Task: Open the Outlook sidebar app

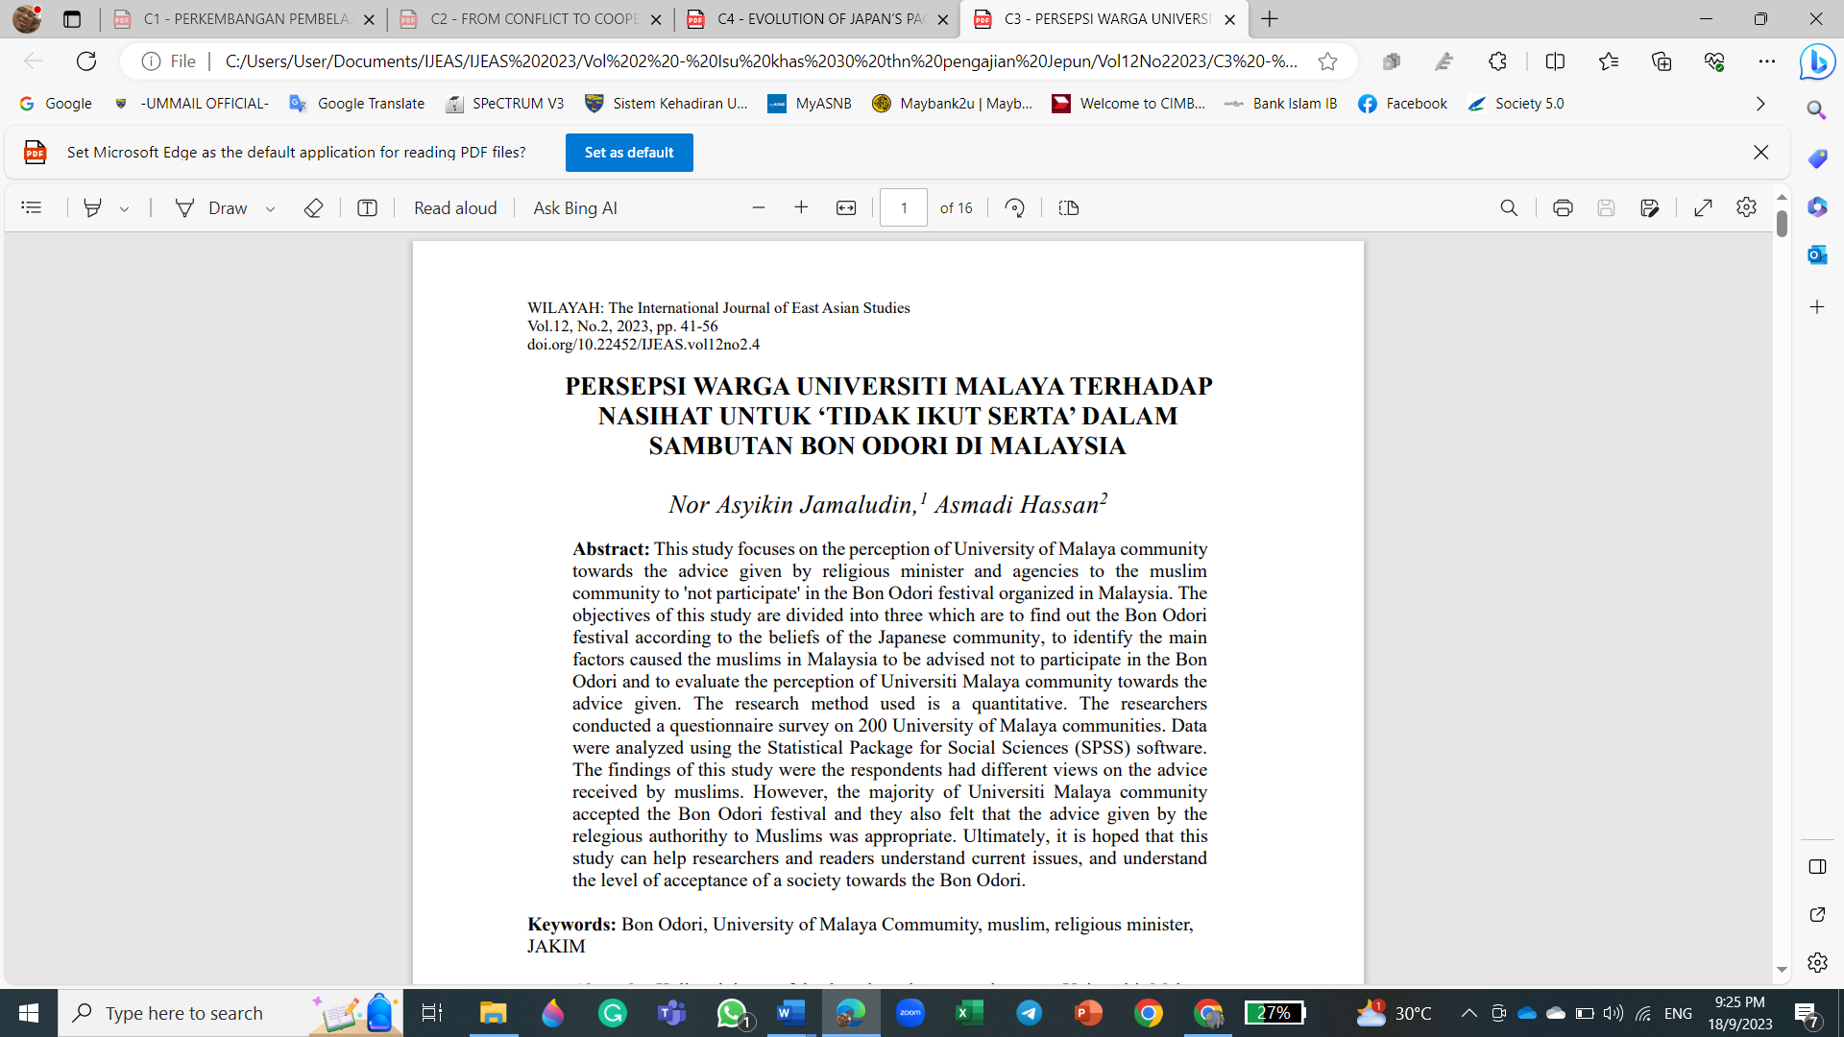Action: pyautogui.click(x=1816, y=254)
